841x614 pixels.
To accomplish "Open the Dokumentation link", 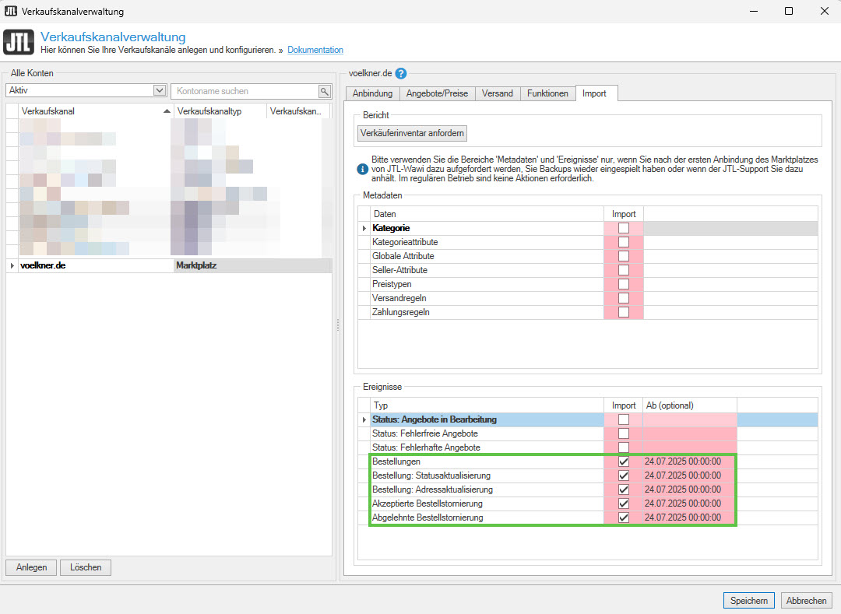I will click(315, 50).
